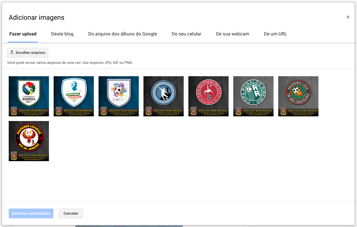Click the Escolher arquivos button

(x=27, y=52)
